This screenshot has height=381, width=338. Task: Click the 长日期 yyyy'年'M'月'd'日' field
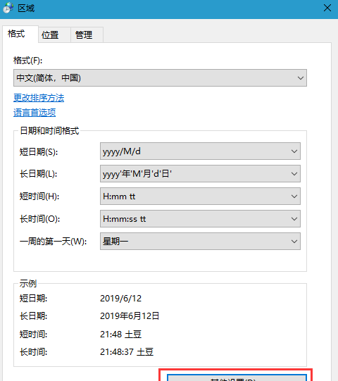(x=200, y=174)
